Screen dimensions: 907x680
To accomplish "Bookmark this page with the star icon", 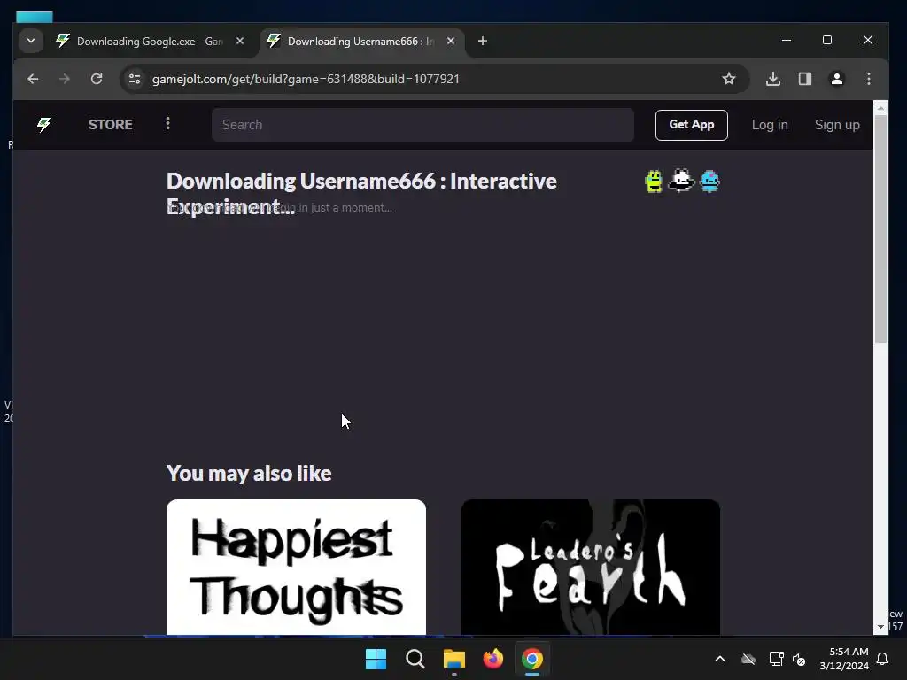I will 729,79.
